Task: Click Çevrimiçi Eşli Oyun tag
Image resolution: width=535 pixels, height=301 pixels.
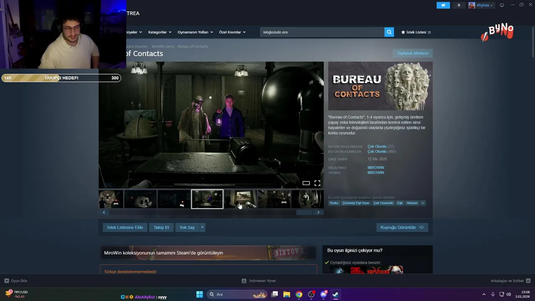Action: click(x=356, y=203)
